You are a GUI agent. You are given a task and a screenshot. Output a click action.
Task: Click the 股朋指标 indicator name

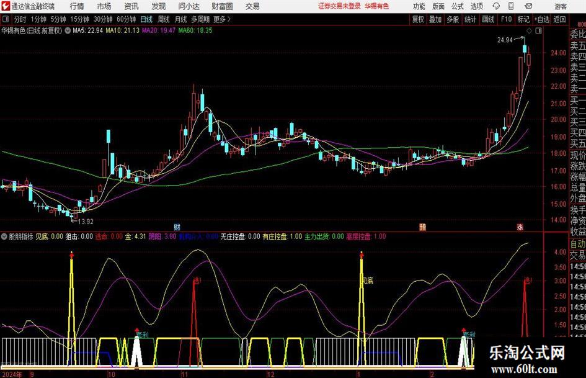(21, 236)
